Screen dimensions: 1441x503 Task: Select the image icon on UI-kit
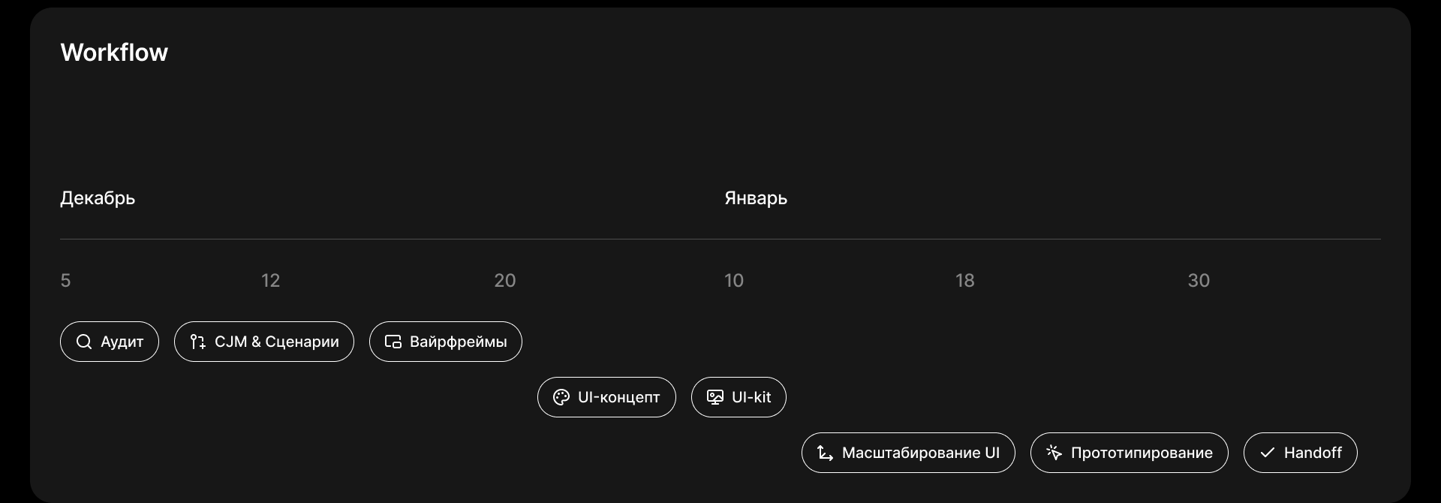click(x=715, y=397)
